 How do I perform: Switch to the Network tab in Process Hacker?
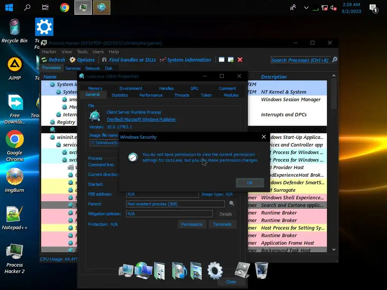point(93,68)
